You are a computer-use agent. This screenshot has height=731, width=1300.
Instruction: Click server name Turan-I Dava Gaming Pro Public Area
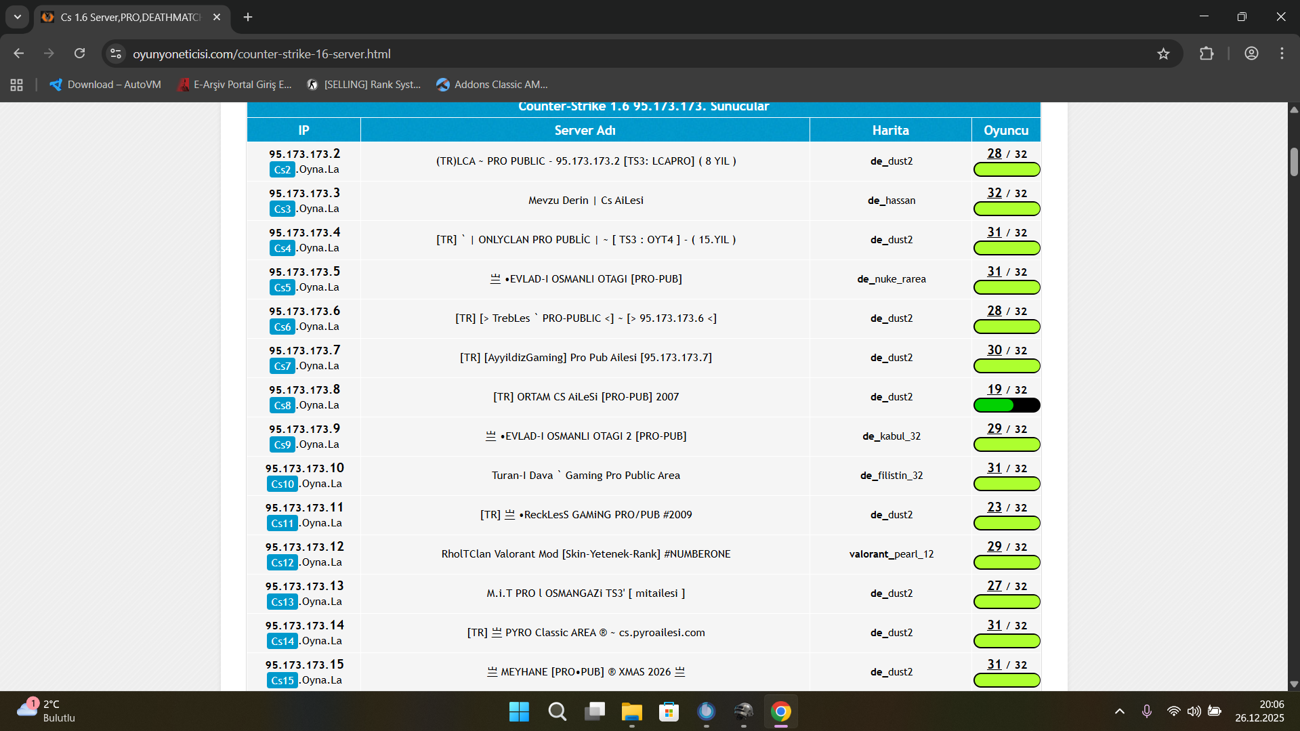586,476
